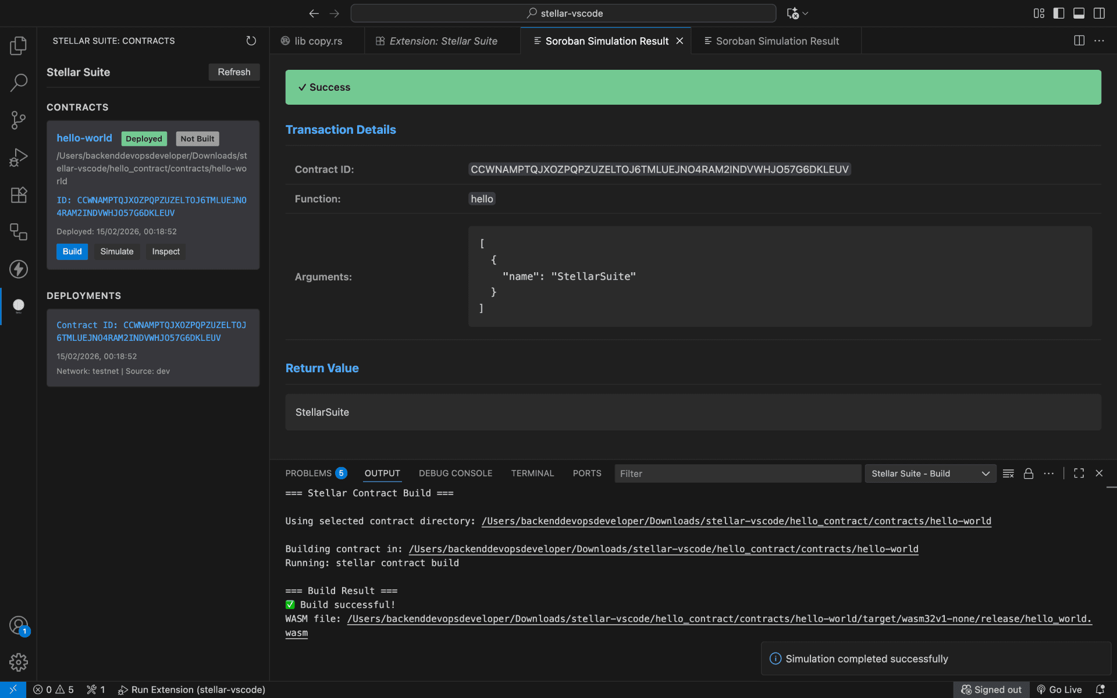The height and width of the screenshot is (698, 1117).
Task: Split the editor to the right
Action: coord(1080,41)
